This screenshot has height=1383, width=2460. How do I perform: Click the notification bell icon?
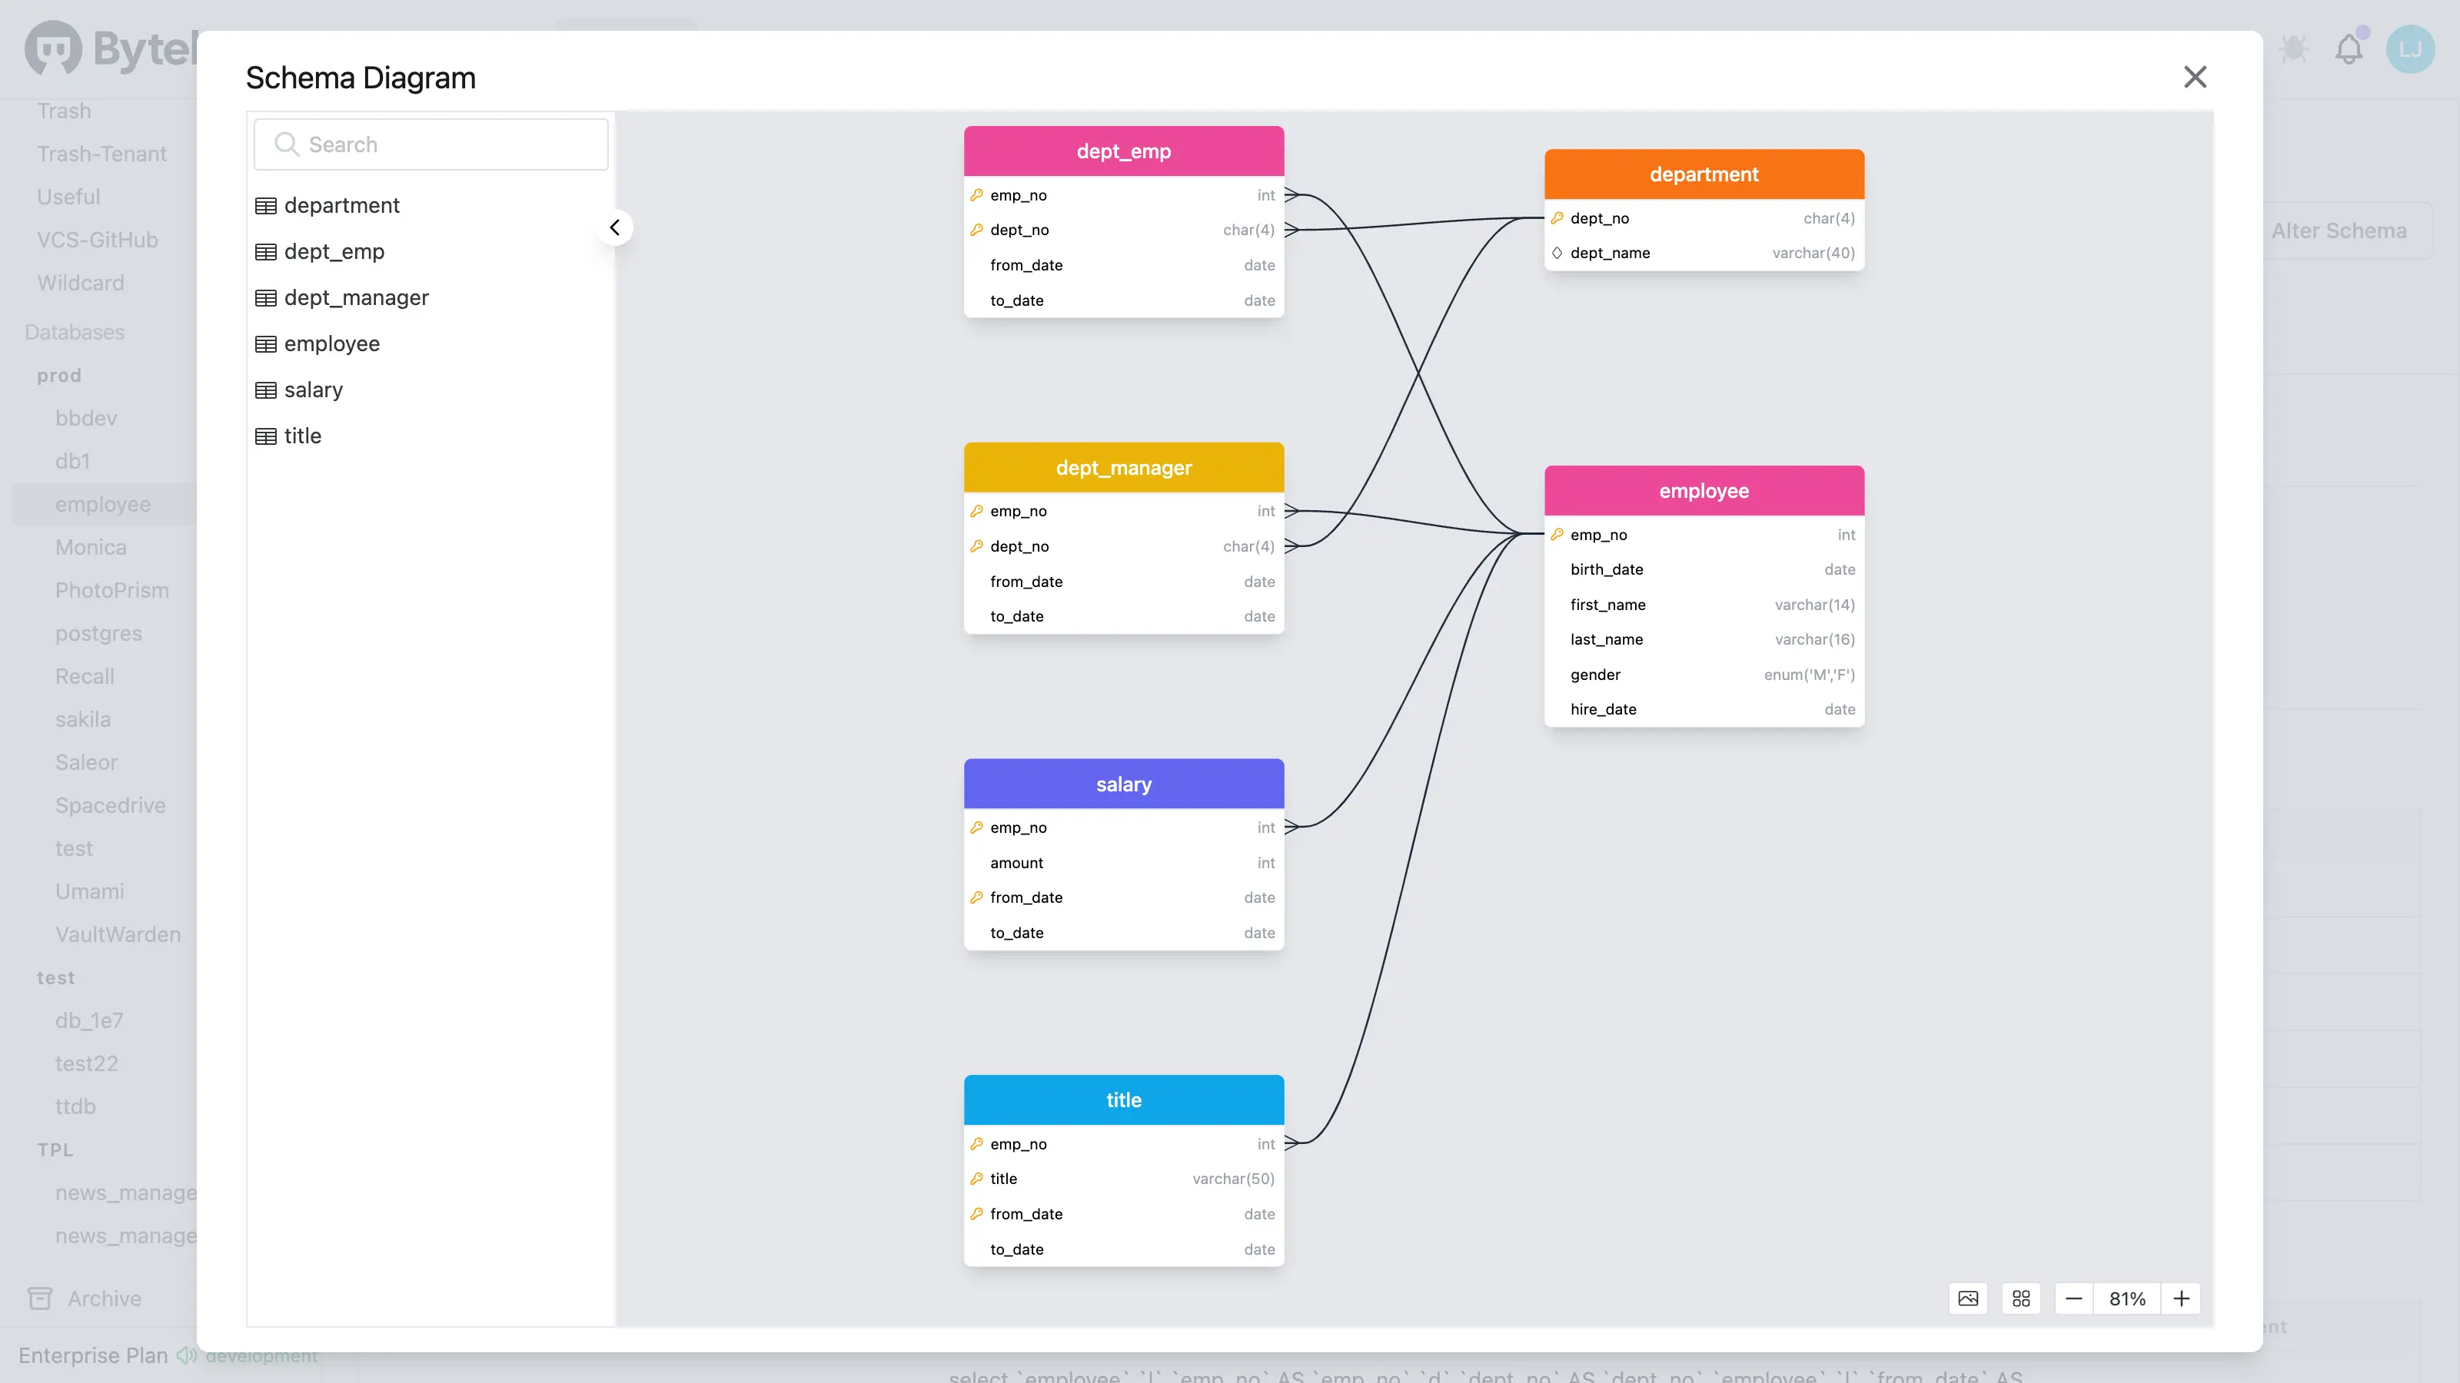coord(2349,48)
